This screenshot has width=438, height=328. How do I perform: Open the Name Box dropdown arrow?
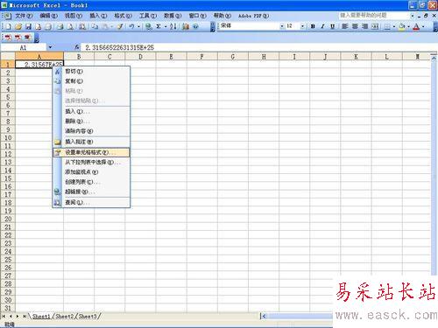click(50, 47)
